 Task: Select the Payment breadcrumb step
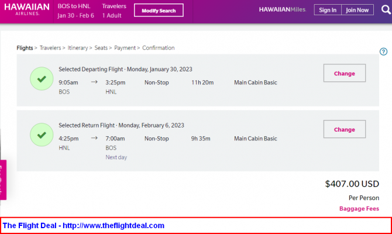(x=125, y=48)
